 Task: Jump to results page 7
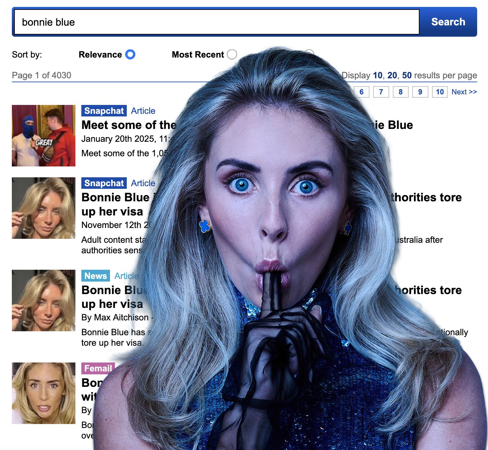[381, 92]
